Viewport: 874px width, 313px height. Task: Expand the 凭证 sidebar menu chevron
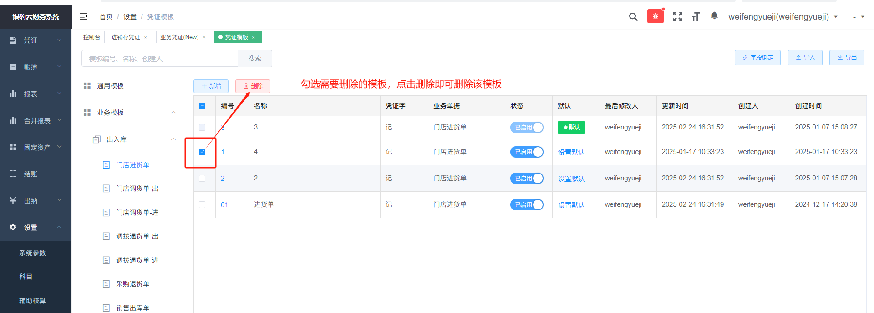click(x=59, y=40)
